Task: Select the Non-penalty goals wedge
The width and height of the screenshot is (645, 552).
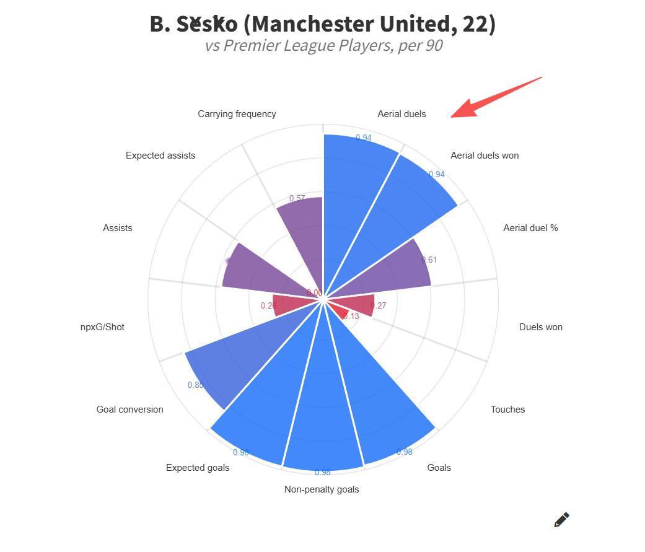Action: [323, 411]
